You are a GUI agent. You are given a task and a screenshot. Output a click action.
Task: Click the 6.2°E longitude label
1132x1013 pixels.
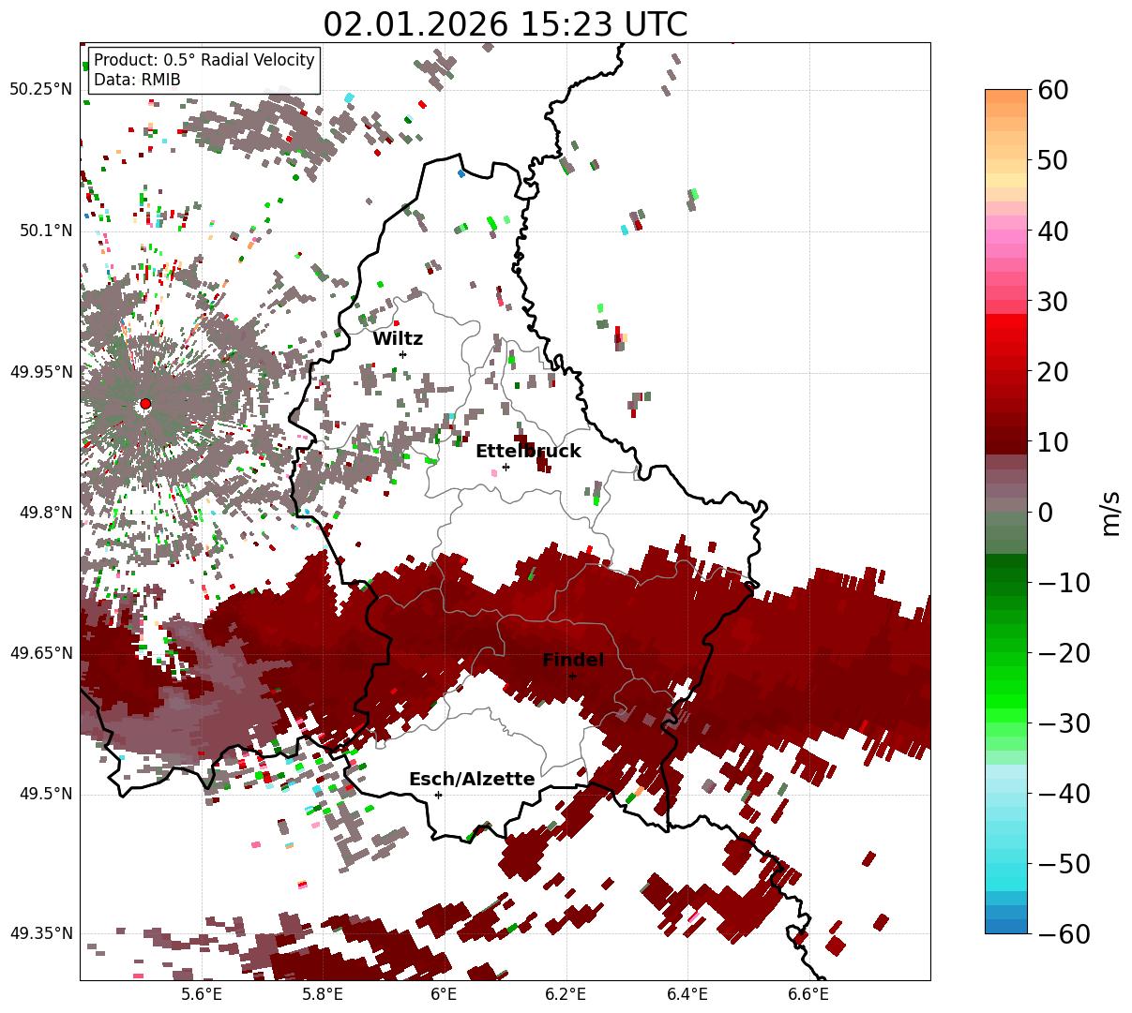[566, 993]
